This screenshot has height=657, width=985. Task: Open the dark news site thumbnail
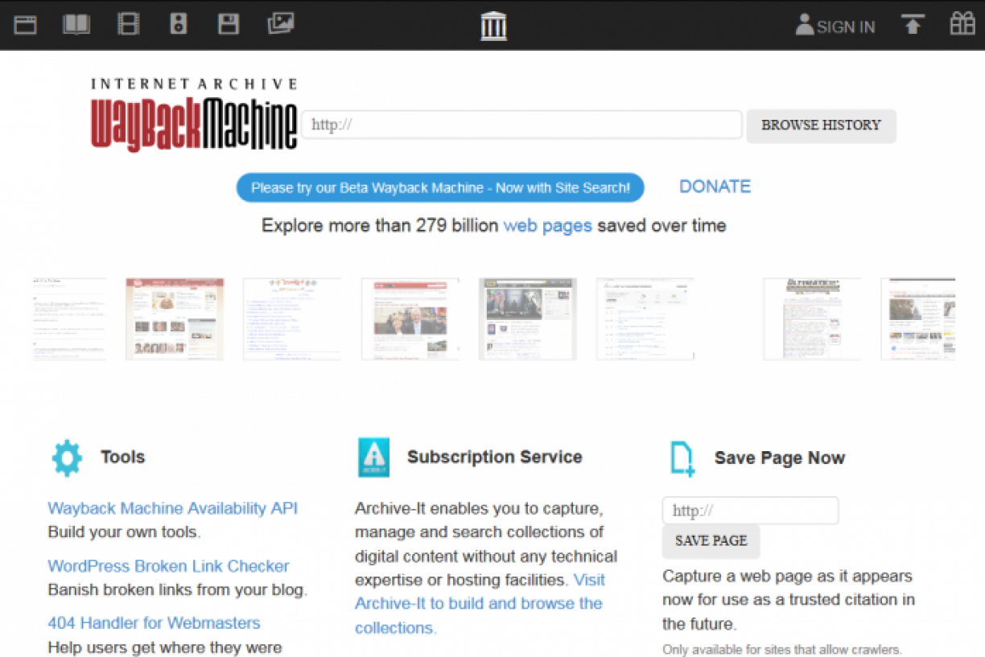coord(528,319)
